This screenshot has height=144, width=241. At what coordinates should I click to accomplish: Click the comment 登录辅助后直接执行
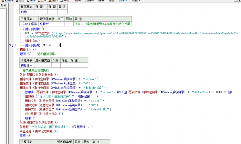coord(34,70)
